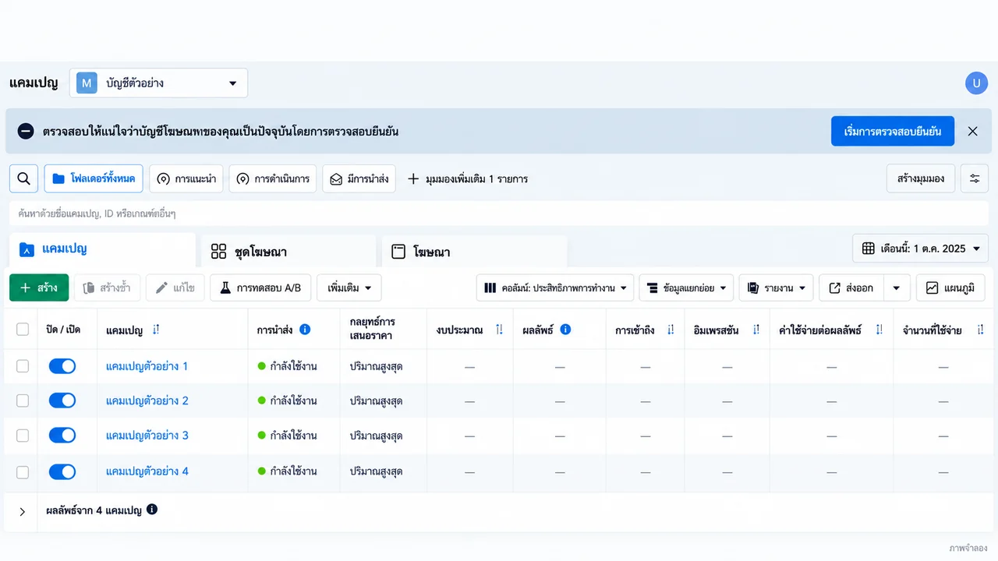998x561 pixels.
Task: Open the บัญชีตัวอย่าง account dropdown
Action: click(159, 83)
